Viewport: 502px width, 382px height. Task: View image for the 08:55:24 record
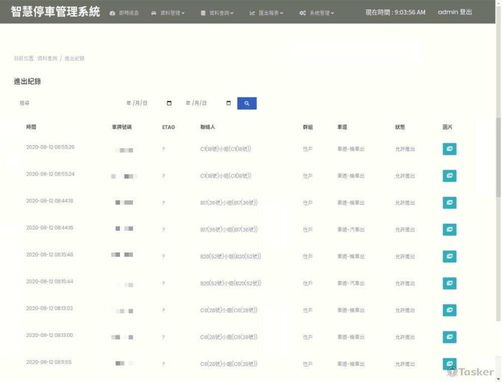(449, 176)
